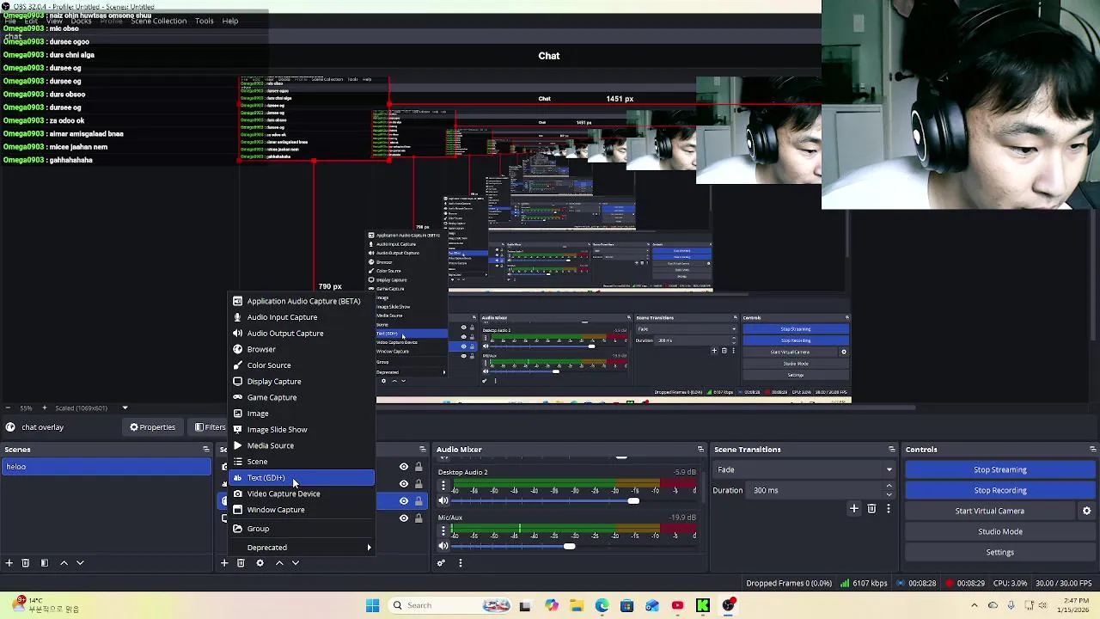Add a scene transition with plus icon
Screen dimensions: 1100x619
(854, 509)
